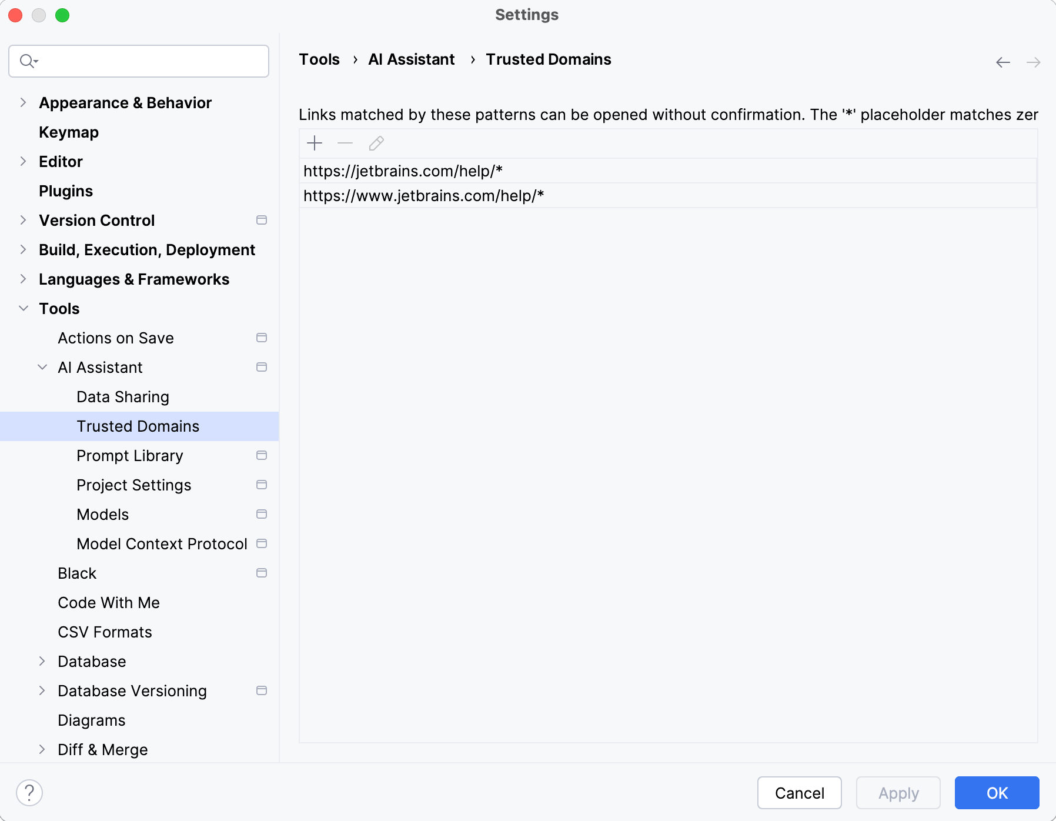Open the Keymap settings page
Image resolution: width=1056 pixels, height=821 pixels.
click(x=69, y=132)
